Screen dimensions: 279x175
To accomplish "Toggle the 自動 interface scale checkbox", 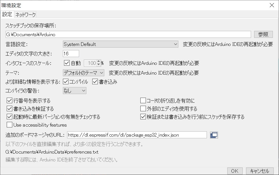I will tap(67, 63).
